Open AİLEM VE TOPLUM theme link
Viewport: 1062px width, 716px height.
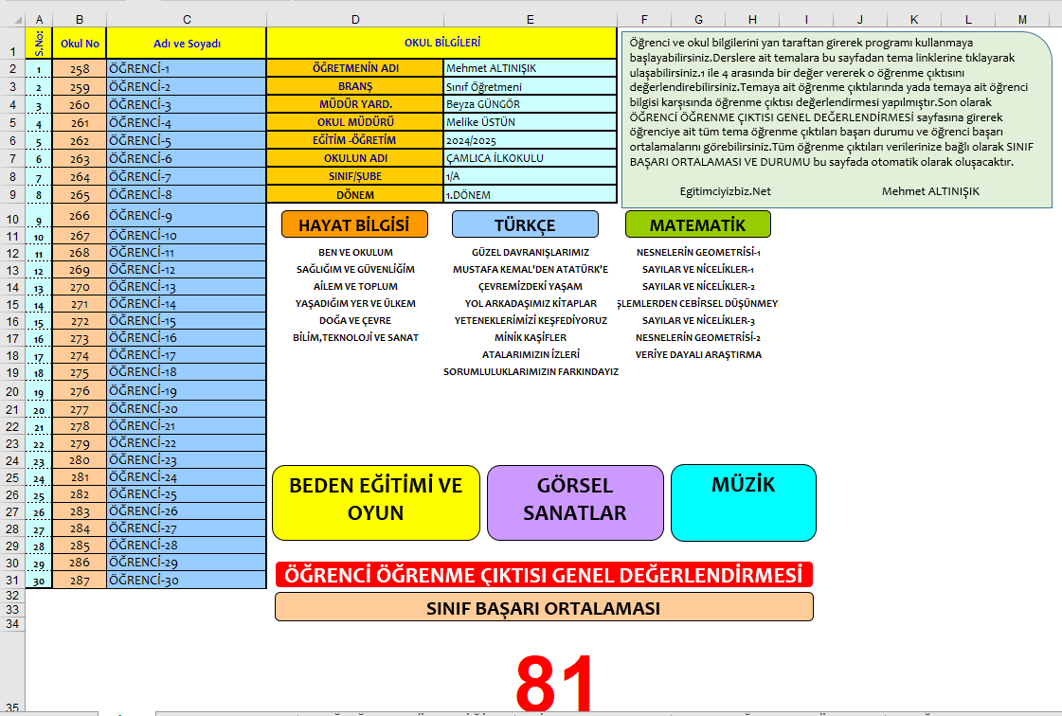pyautogui.click(x=355, y=286)
